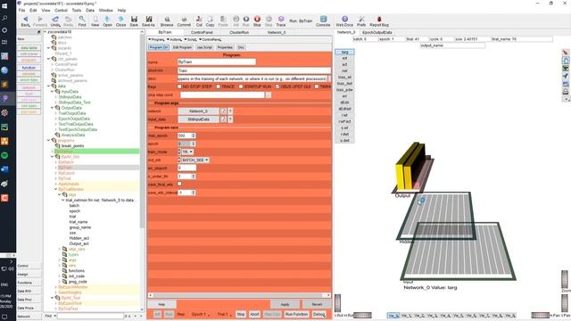Click the red Stop toolbar icon
571x321 pixels.
tap(257, 21)
